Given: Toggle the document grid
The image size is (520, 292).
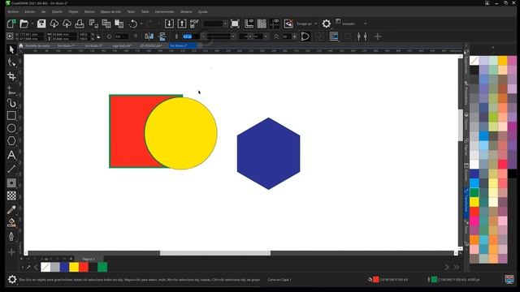Looking at the screenshot, I should pos(262,24).
